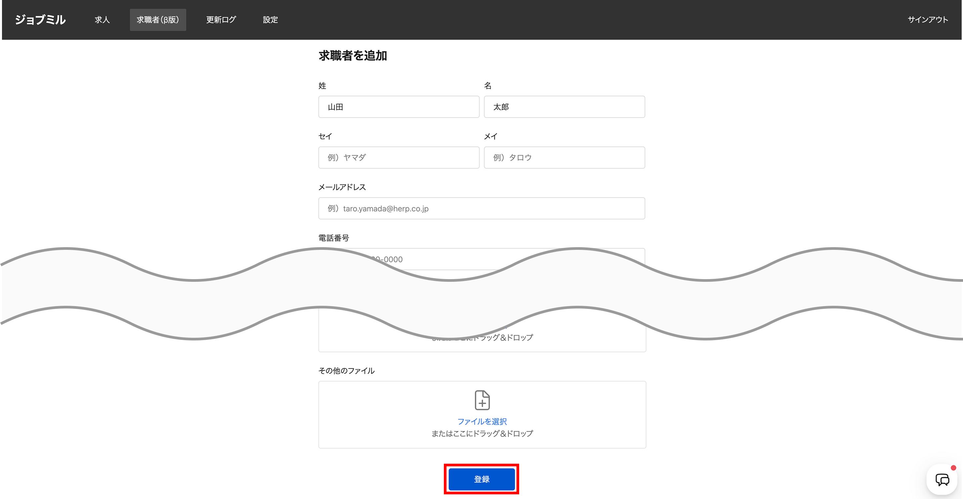Click the サインアウト link
Screen dimensions: 963x499
927,19
